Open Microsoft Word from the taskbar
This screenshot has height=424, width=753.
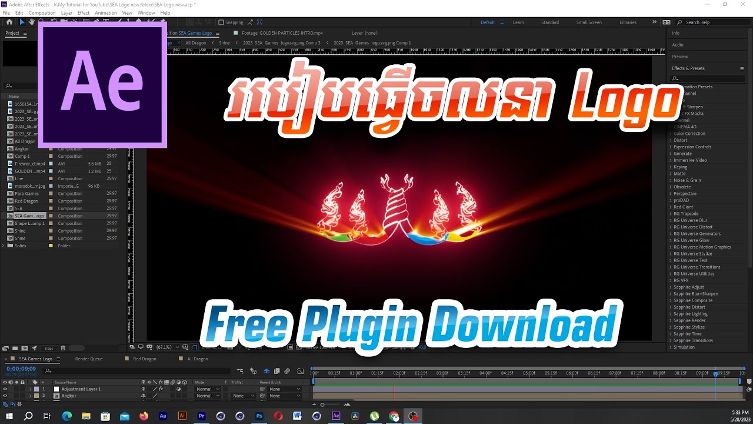(297, 416)
